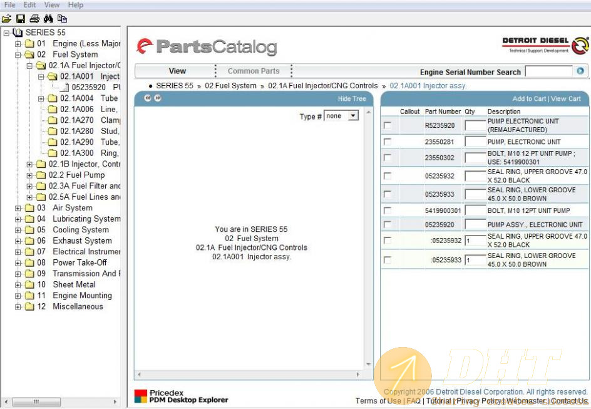Click folder icon for 12 Miscellaneous
This screenshot has width=591, height=409.
29,306
